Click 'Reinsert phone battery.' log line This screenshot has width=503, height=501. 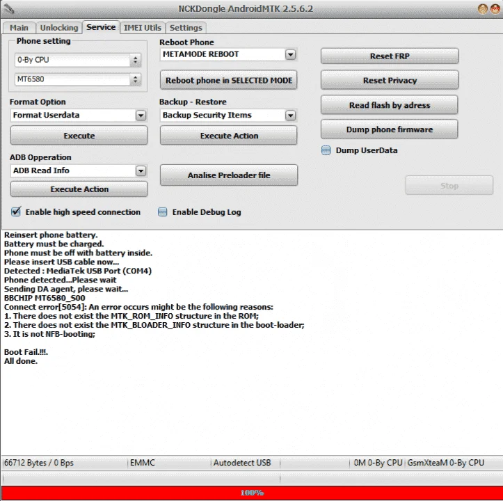click(51, 235)
